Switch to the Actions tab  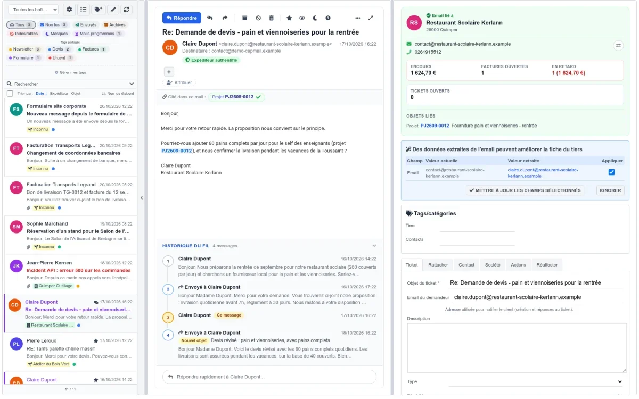pyautogui.click(x=518, y=264)
